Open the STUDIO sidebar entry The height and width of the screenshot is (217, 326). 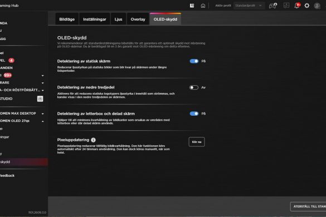point(6,98)
